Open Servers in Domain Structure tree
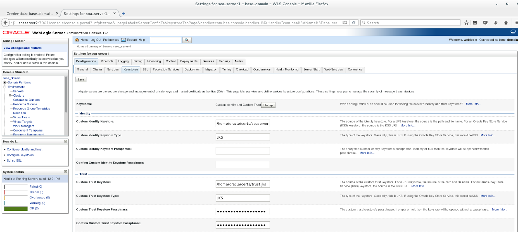This screenshot has width=518, height=232. point(18,91)
